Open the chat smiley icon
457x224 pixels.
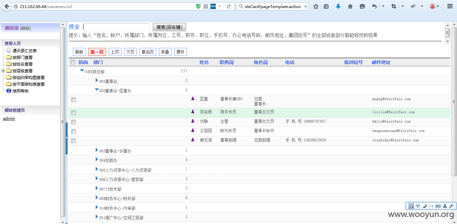(x=362, y=6)
